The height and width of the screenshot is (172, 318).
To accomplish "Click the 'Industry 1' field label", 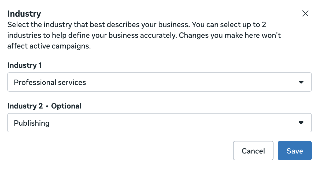I will [25, 65].
